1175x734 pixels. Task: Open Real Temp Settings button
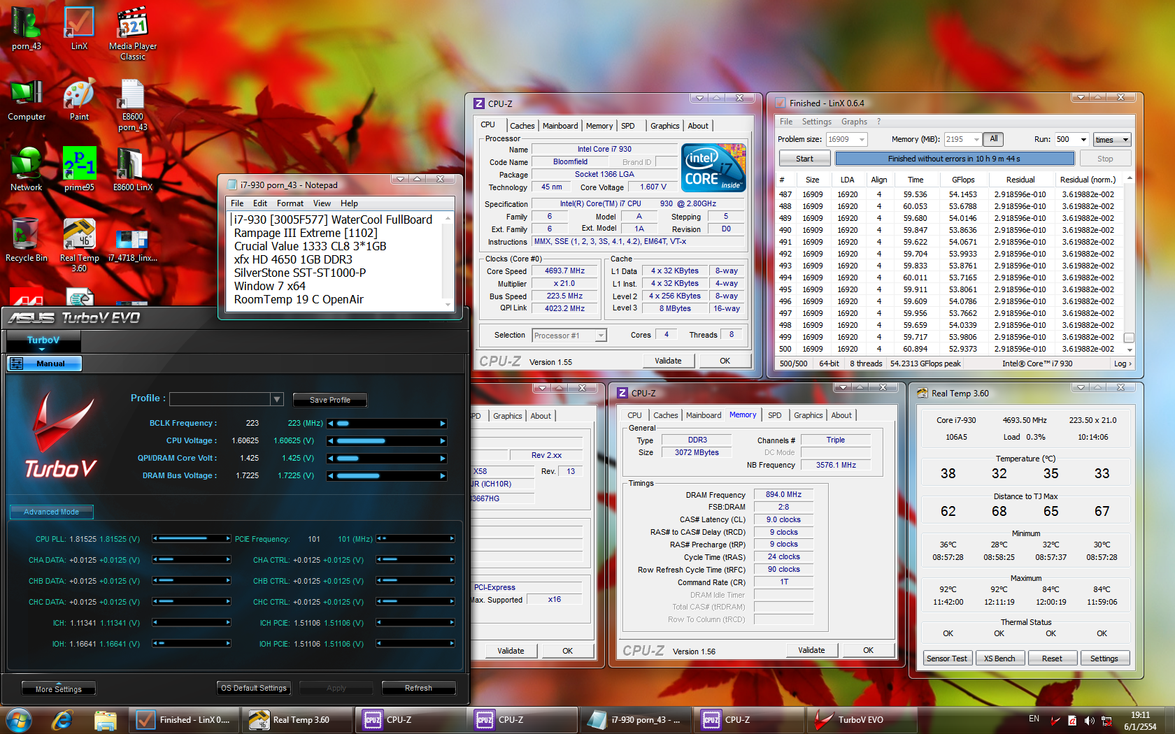pyautogui.click(x=1104, y=659)
